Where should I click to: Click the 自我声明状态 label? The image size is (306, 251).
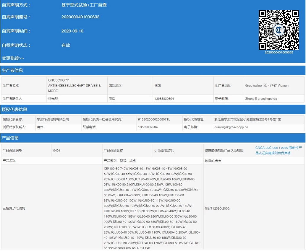16,45
